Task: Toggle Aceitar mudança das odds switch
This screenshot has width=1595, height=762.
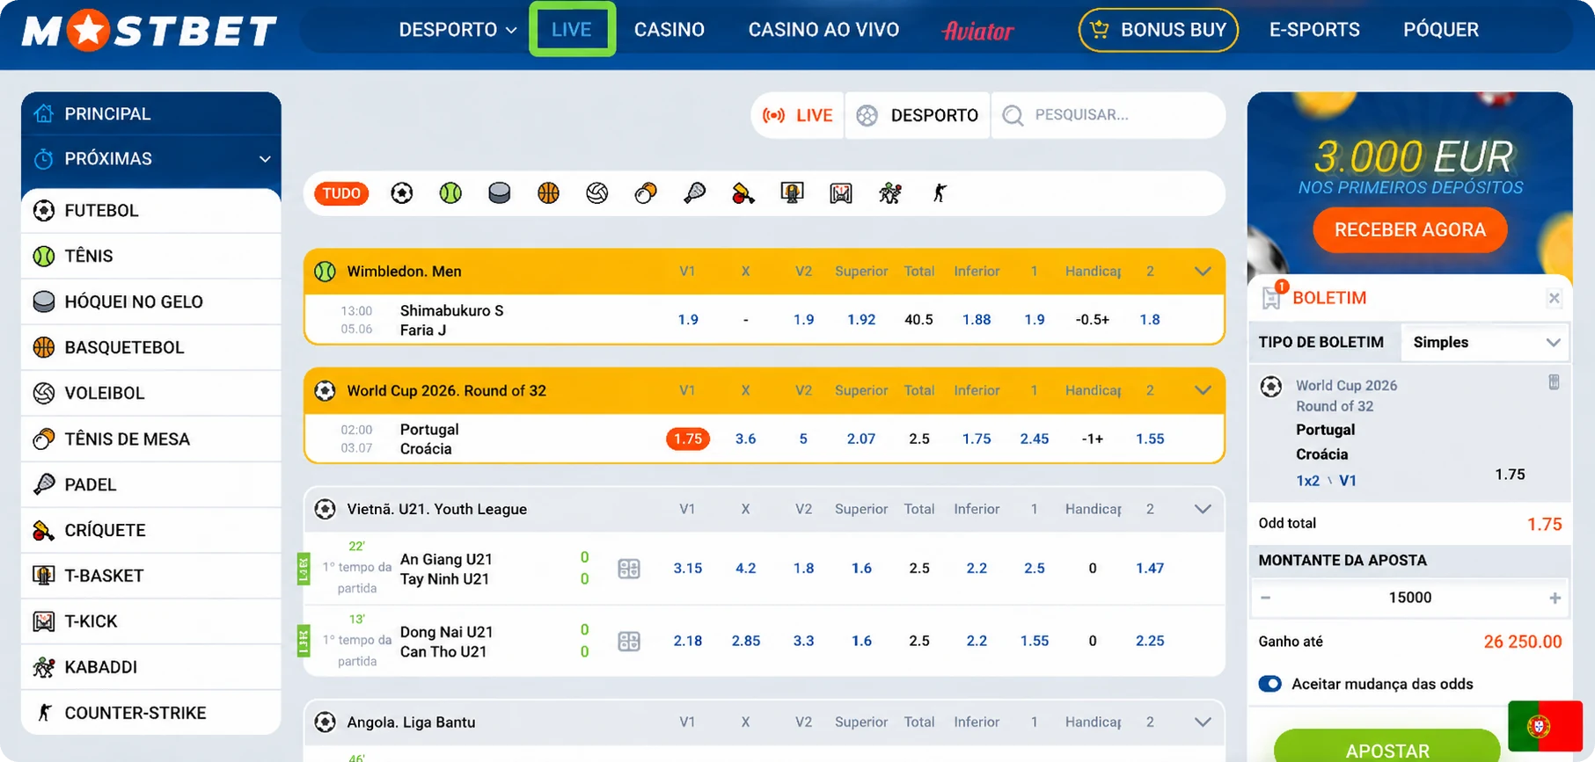Action: point(1269,684)
